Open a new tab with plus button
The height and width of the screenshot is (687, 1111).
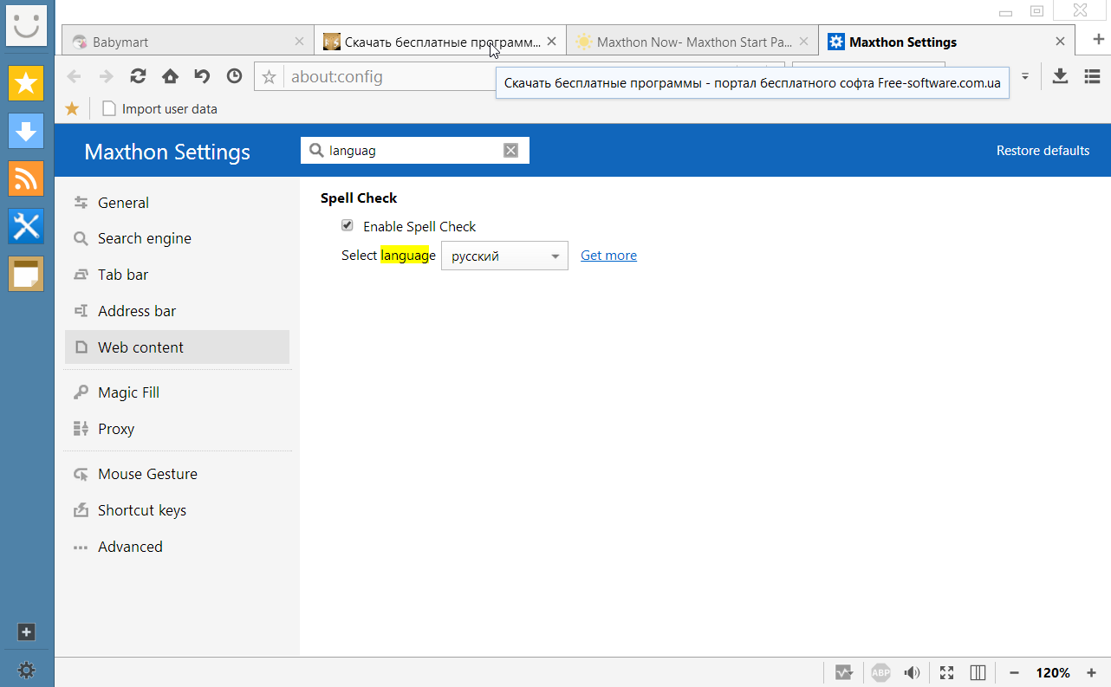(x=1098, y=39)
